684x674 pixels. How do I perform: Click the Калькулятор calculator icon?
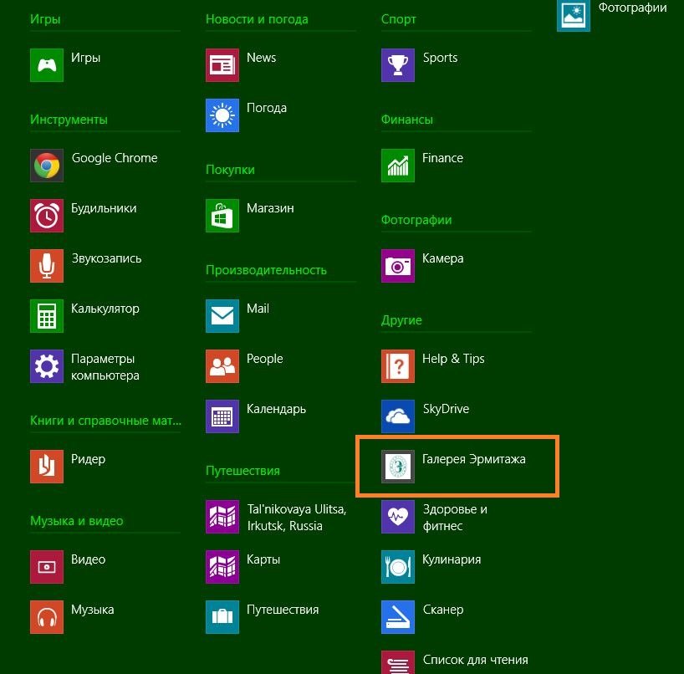[x=47, y=316]
